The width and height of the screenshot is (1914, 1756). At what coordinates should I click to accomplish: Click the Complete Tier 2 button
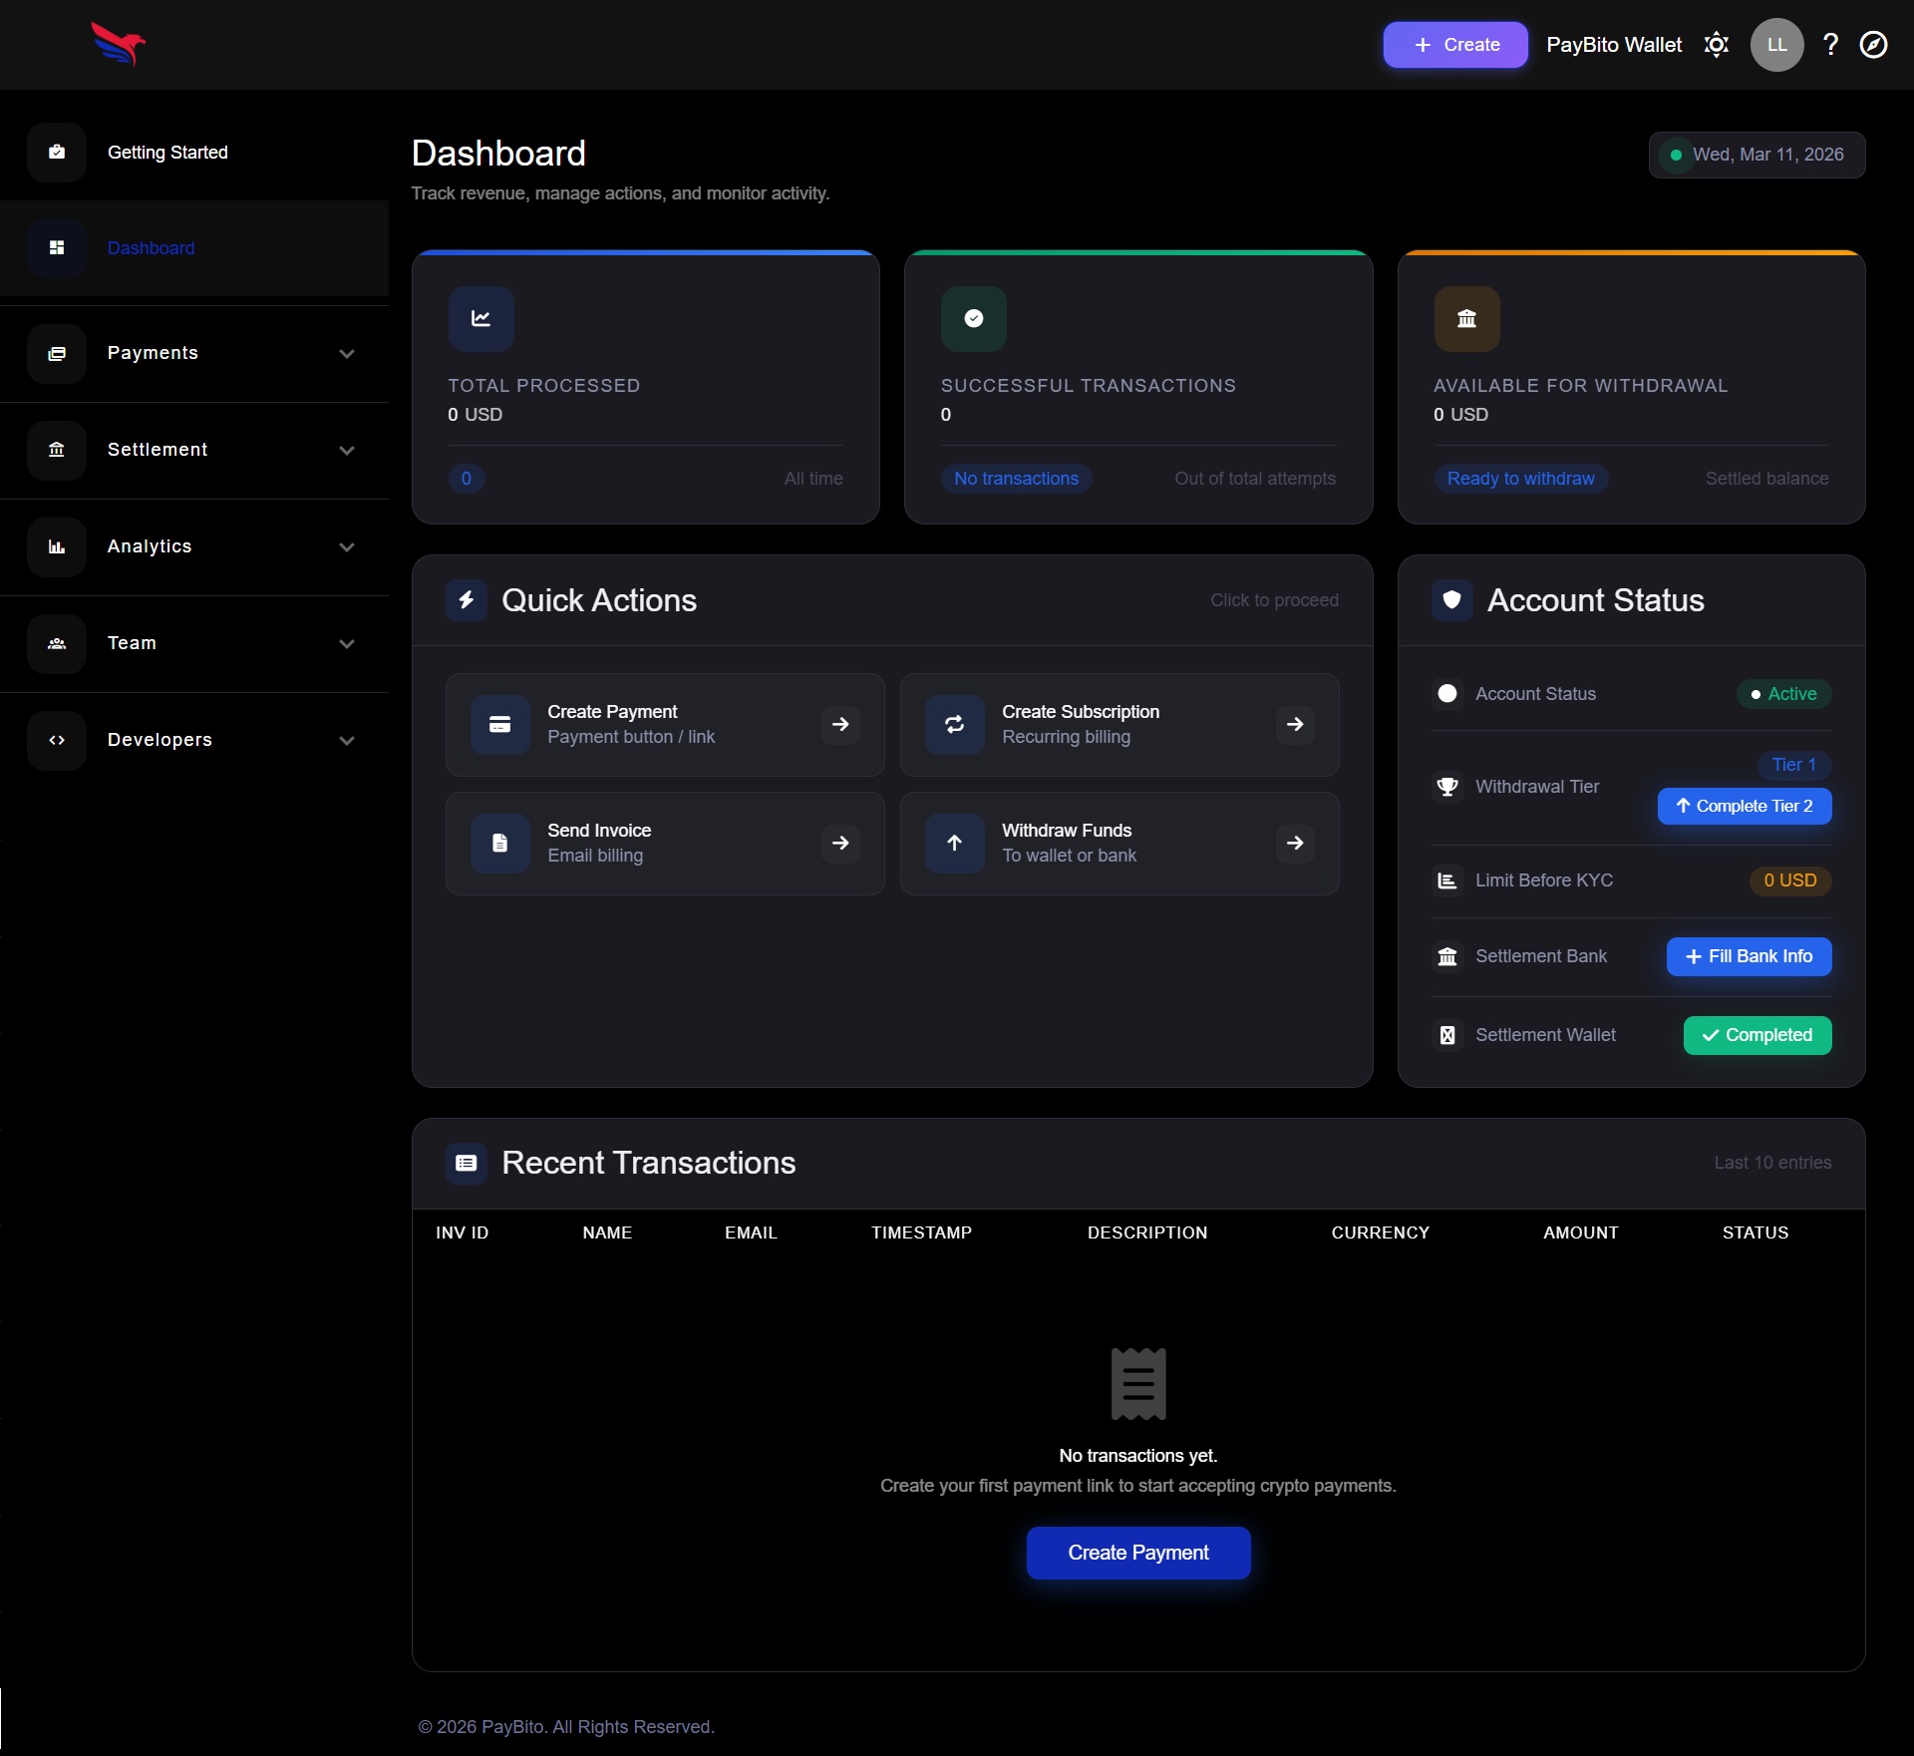1745,807
